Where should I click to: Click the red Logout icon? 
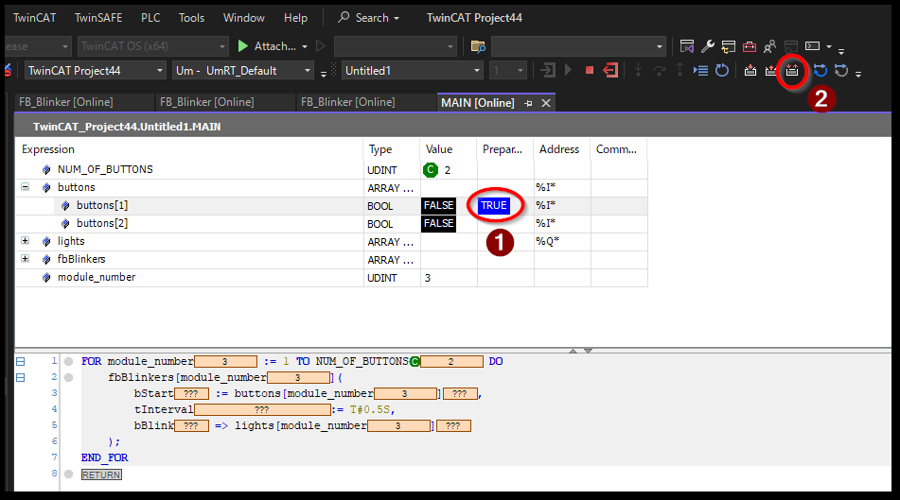[611, 70]
